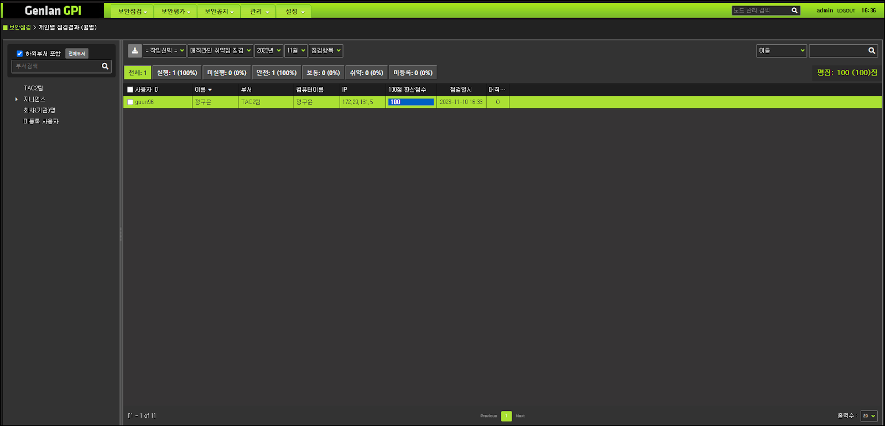Open the 보안점검 menu
Image resolution: width=885 pixels, height=426 pixels.
pos(132,12)
